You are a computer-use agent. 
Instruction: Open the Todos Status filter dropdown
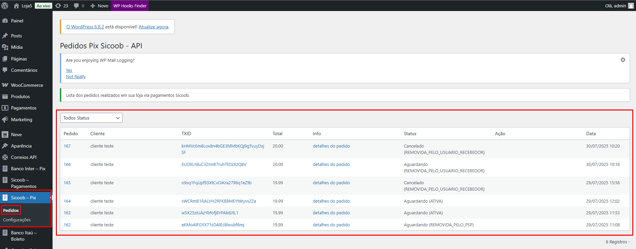tap(91, 118)
